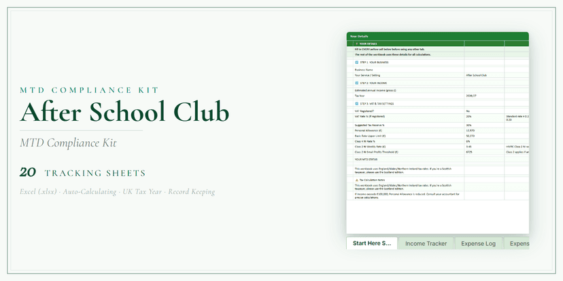Open the Expense Log sheet tab
Viewport: 563px width, 281px height.
coord(478,243)
